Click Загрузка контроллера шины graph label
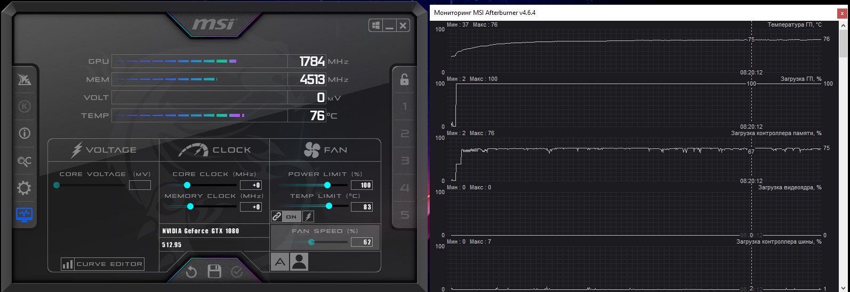Image resolution: width=850 pixels, height=292 pixels. coord(779,241)
